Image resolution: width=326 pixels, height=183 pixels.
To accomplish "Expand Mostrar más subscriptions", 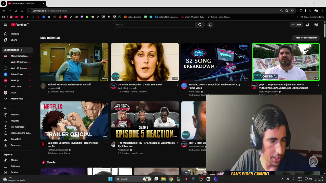I will click(17, 99).
